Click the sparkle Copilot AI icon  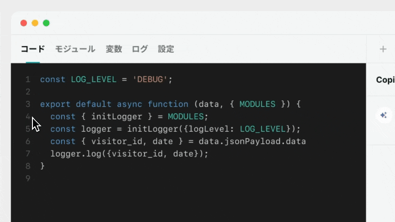tap(383, 116)
